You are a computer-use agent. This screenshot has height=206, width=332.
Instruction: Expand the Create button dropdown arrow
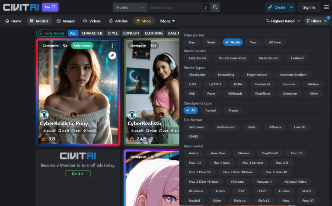tap(291, 7)
